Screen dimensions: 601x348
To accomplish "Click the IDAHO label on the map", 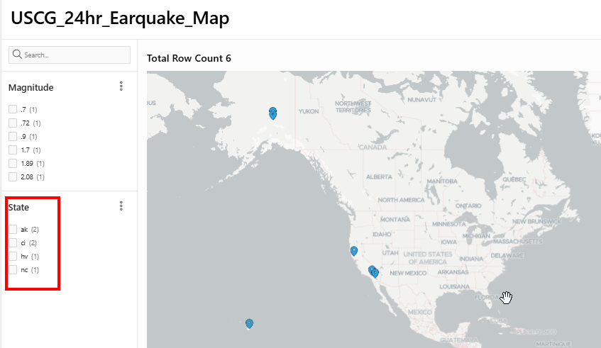I will [382, 234].
